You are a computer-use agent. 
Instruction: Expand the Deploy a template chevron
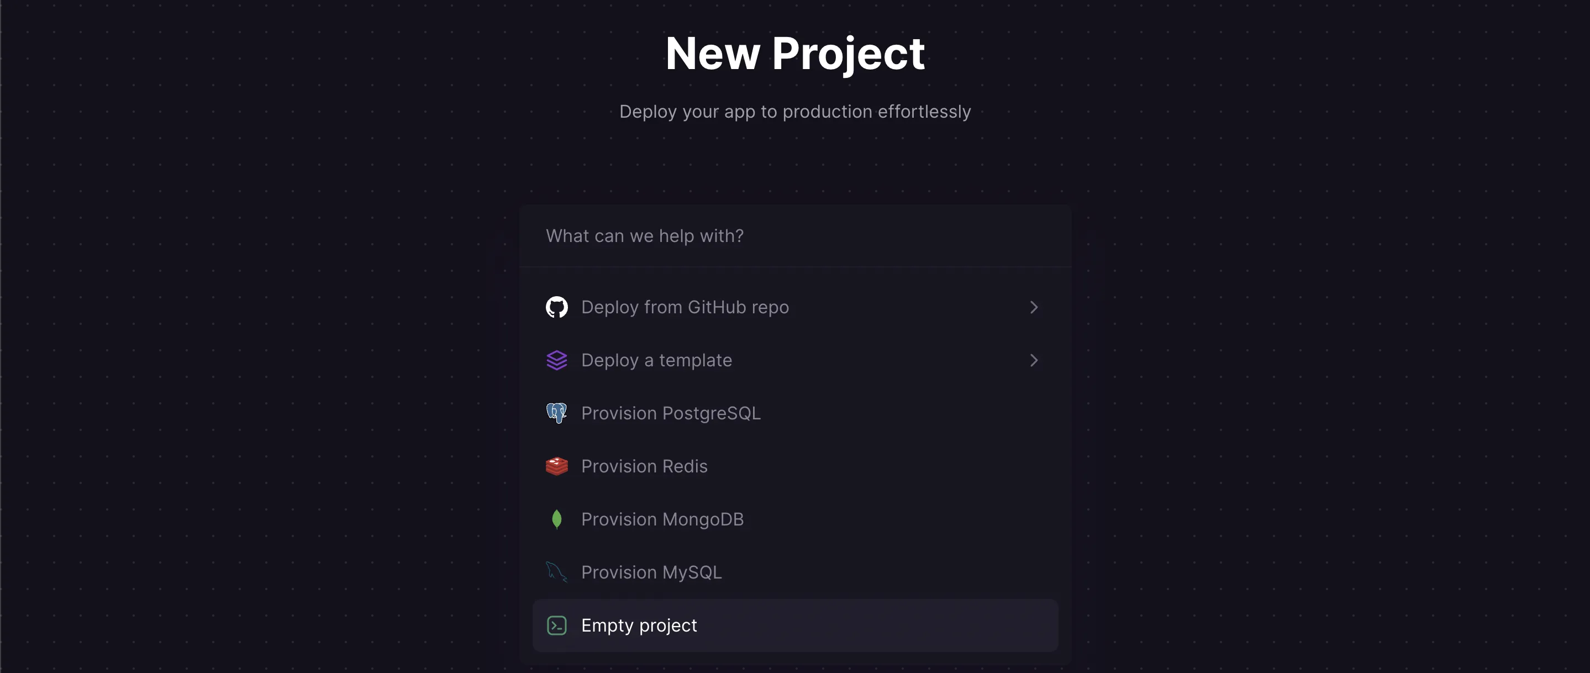tap(1034, 360)
